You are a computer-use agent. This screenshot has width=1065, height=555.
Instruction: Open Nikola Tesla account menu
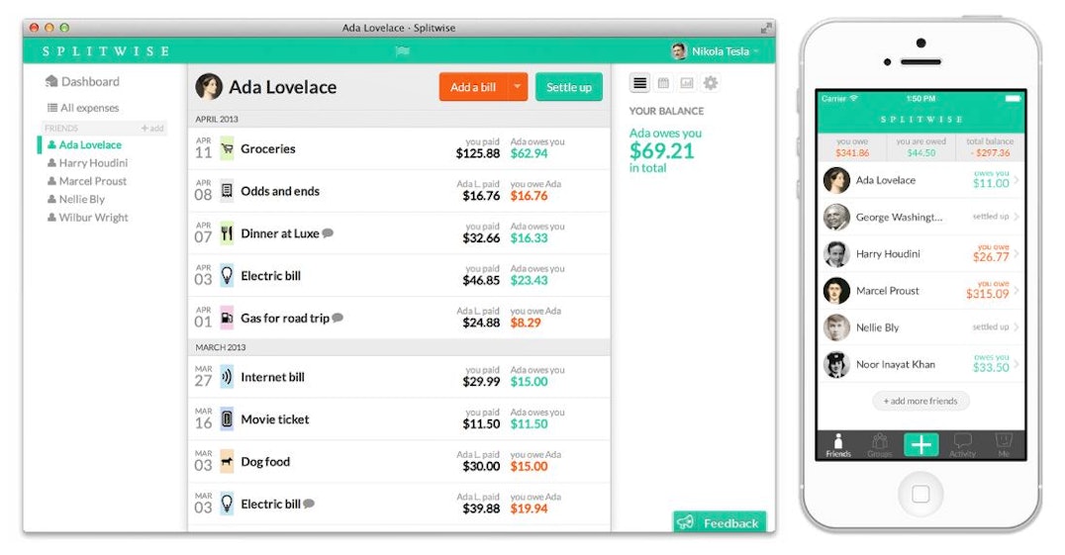click(716, 50)
